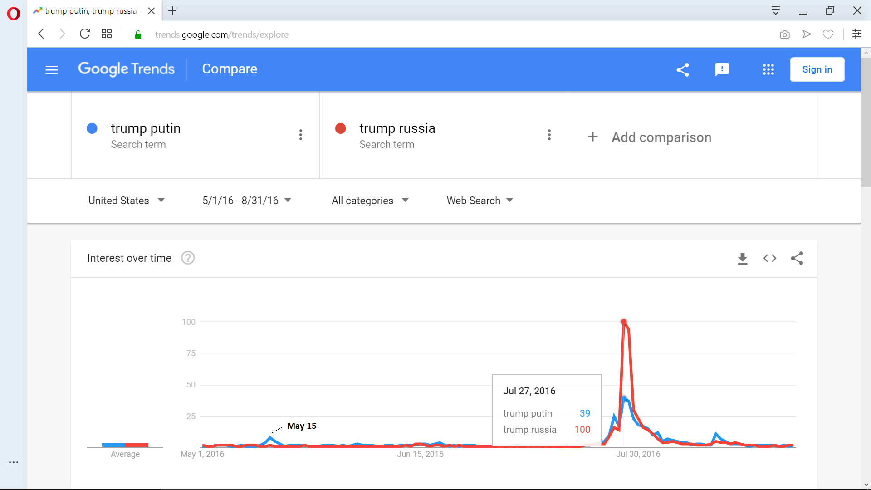Change the United States region filter
871x490 pixels.
point(127,201)
